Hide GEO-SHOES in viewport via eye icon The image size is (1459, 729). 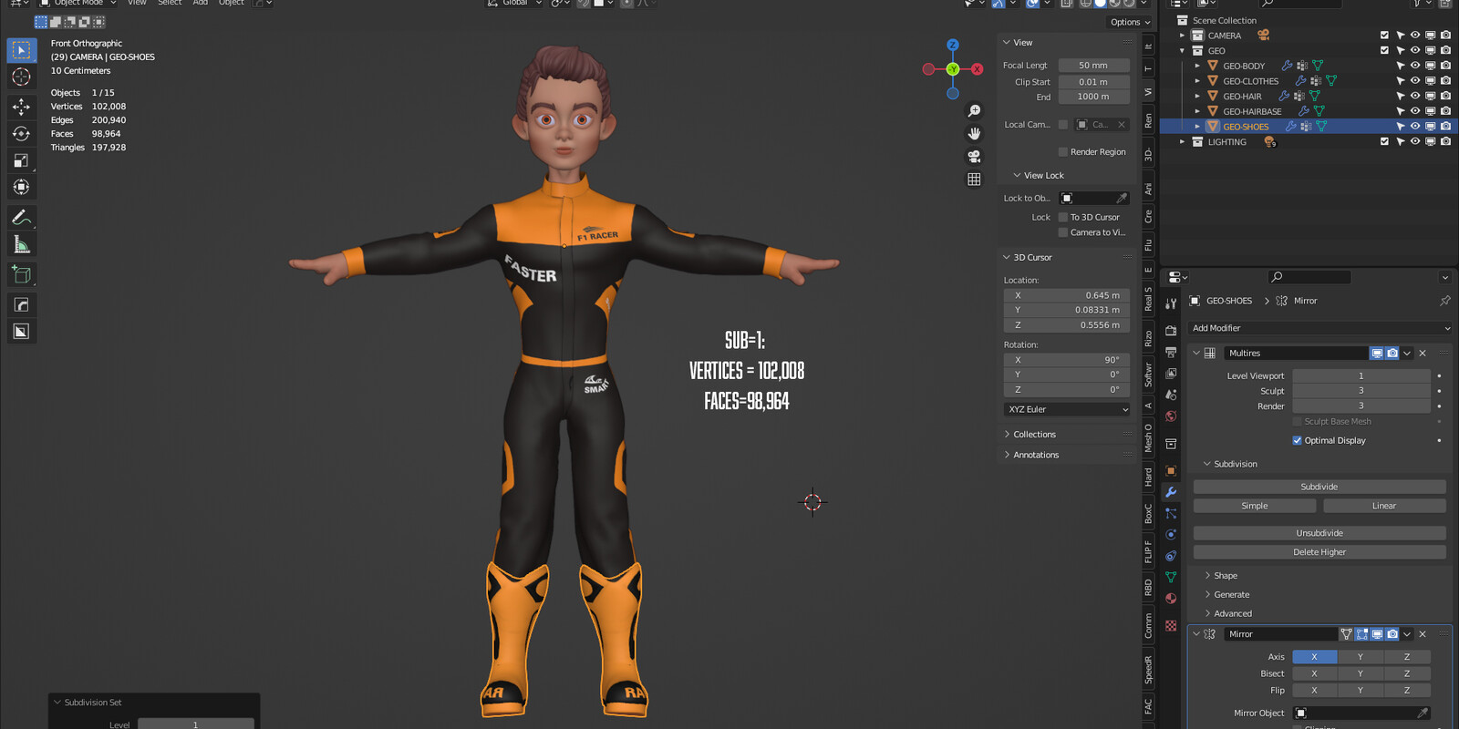tap(1415, 127)
